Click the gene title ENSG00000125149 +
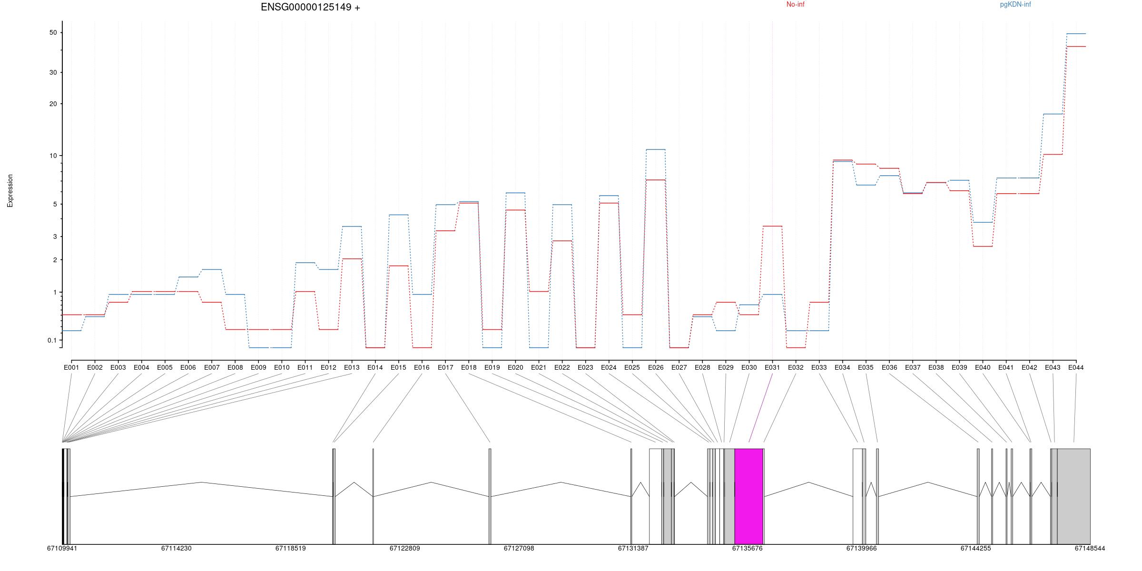Image resolution: width=1142 pixels, height=571 pixels. tap(310, 7)
